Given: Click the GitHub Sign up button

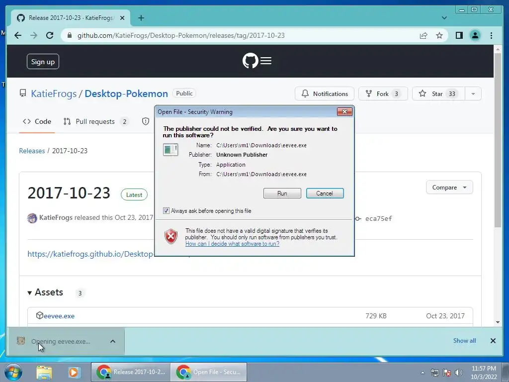Looking at the screenshot, I should pyautogui.click(x=43, y=61).
